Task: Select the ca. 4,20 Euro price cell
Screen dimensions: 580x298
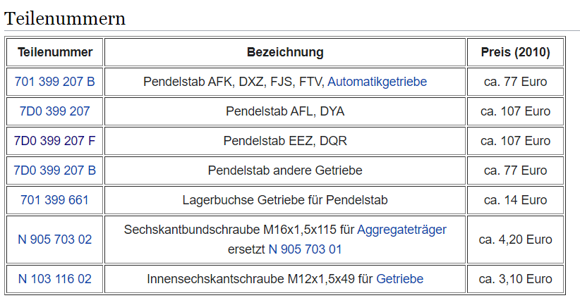Action: 515,240
